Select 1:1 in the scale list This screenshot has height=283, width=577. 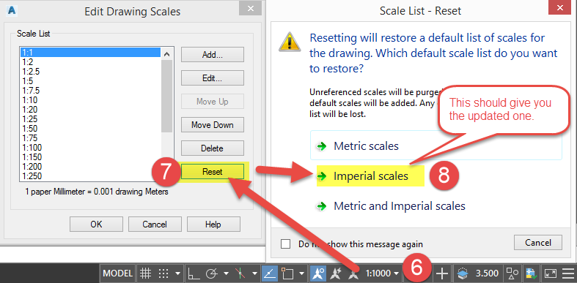click(91, 53)
